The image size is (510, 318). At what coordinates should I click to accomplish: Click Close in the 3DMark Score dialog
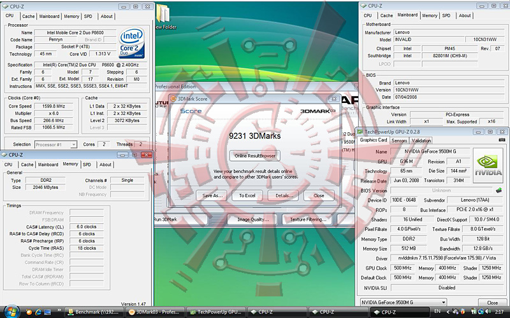coord(319,195)
